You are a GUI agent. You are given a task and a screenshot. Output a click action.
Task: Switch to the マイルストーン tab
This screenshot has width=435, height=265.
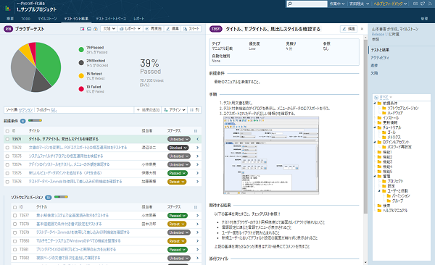[47, 19]
